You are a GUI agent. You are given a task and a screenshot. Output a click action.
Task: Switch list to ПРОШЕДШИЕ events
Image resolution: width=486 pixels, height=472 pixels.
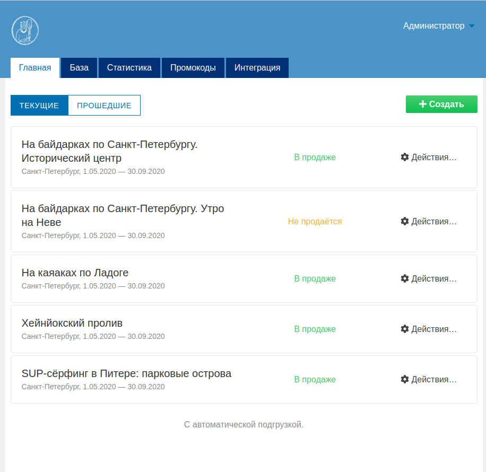[x=104, y=106]
